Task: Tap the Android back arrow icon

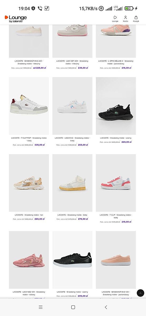Action: [106, 307]
